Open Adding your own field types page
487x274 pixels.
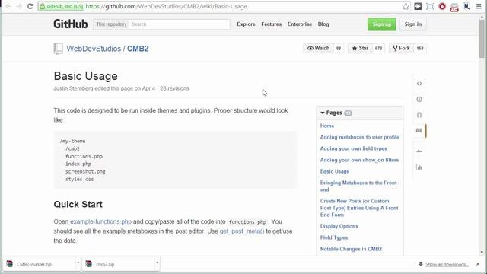click(353, 148)
